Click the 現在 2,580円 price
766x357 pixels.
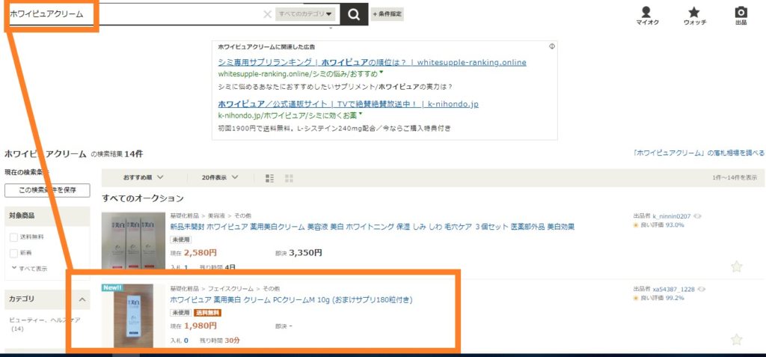click(194, 253)
